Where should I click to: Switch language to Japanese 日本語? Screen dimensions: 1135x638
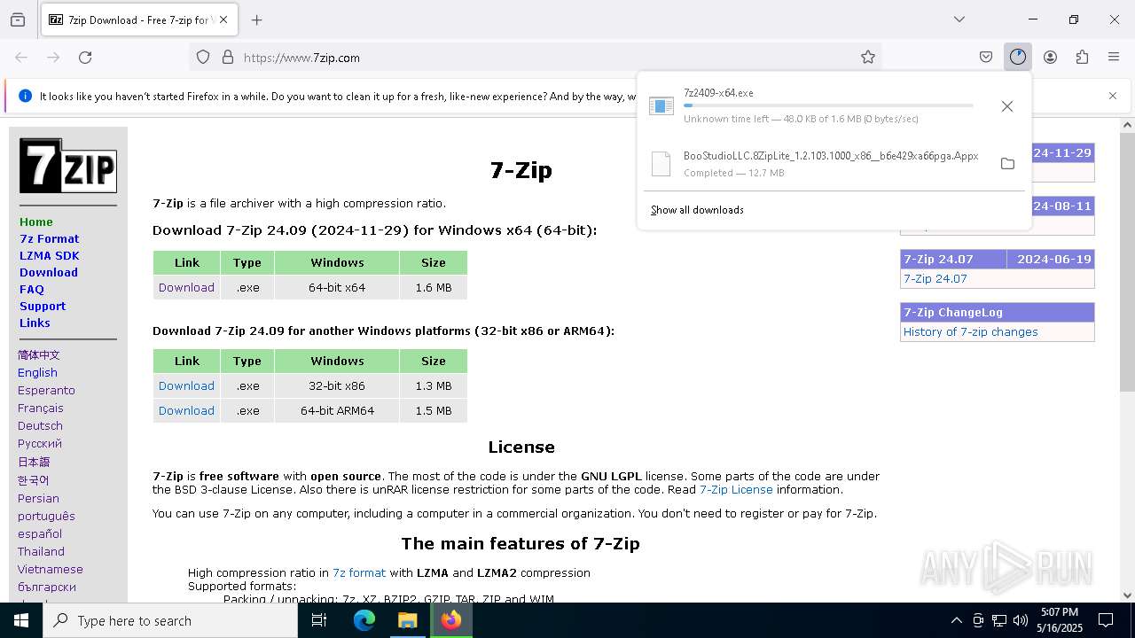click(34, 462)
